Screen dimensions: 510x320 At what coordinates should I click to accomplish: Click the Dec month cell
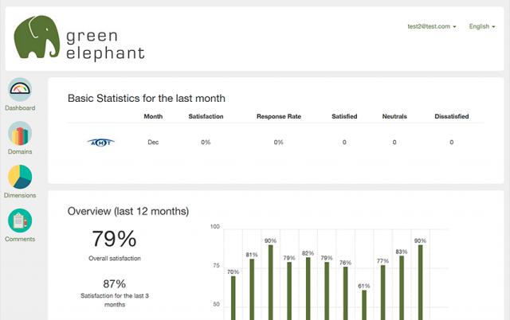click(153, 142)
